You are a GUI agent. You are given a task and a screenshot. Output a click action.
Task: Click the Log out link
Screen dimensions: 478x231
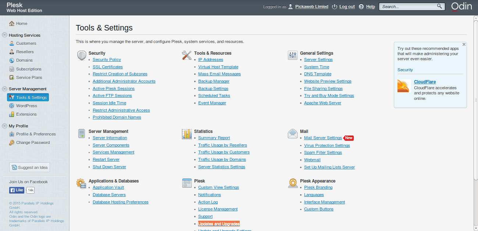[347, 7]
